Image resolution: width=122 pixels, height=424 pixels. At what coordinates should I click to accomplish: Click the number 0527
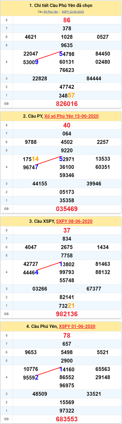coord(103,37)
